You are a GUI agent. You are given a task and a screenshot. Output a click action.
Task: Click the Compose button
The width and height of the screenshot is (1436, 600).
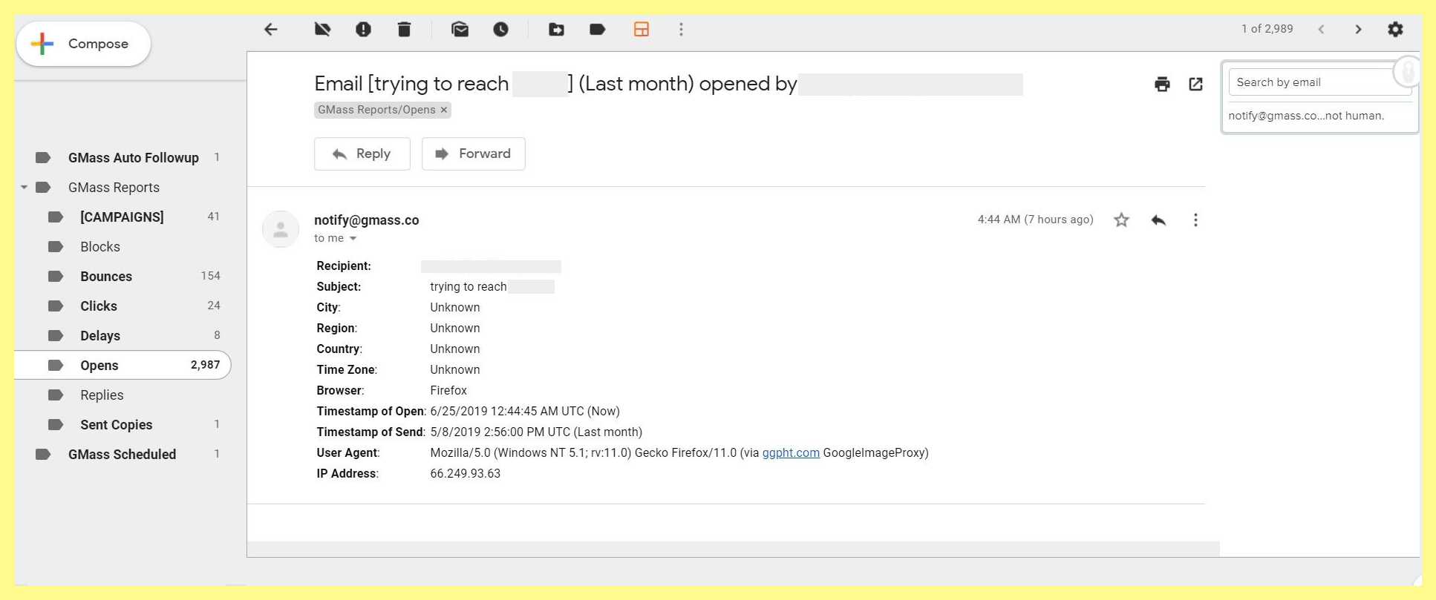click(x=83, y=44)
